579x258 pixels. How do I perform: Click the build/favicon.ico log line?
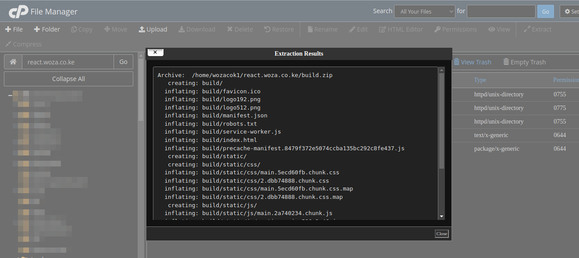point(212,92)
